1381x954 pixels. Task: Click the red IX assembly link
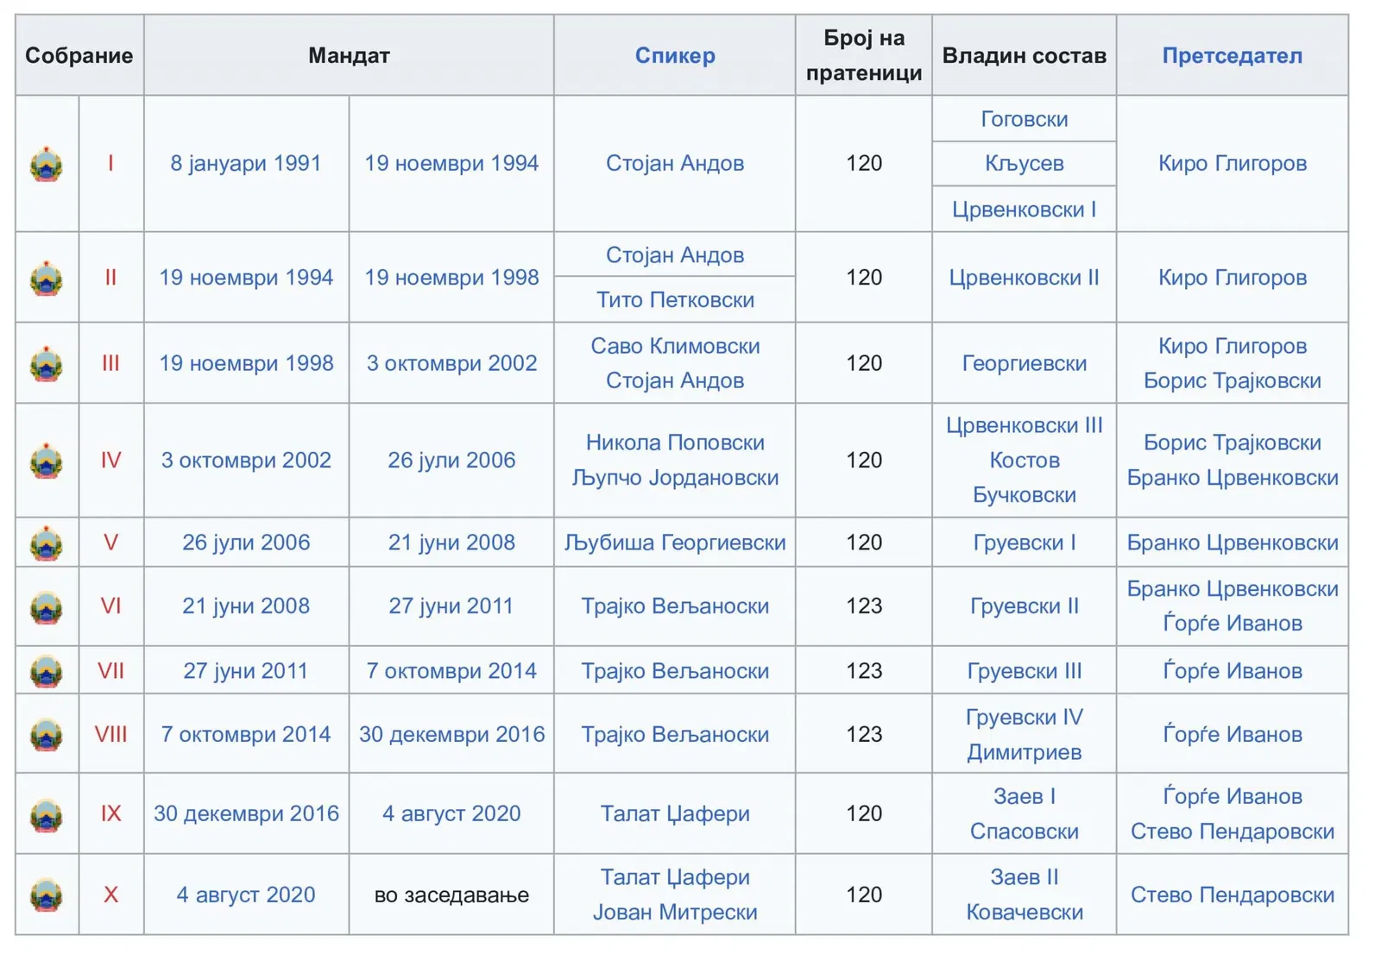click(110, 813)
